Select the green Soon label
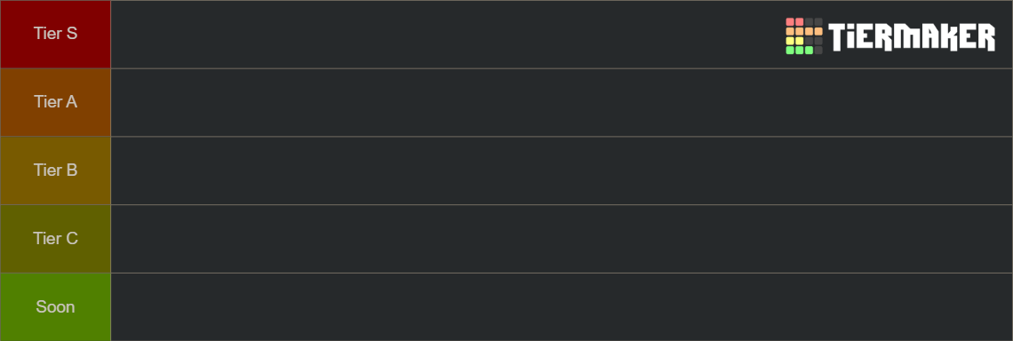 (x=56, y=306)
